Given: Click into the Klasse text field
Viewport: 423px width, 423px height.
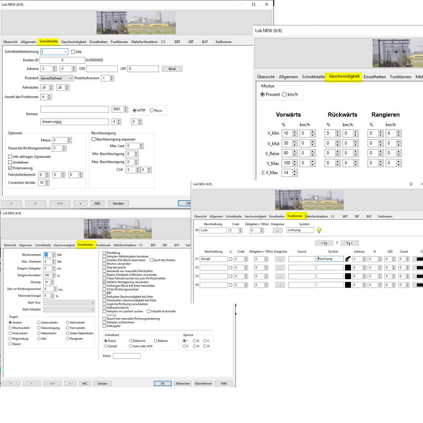Looking at the screenshot, I should tap(127, 356).
